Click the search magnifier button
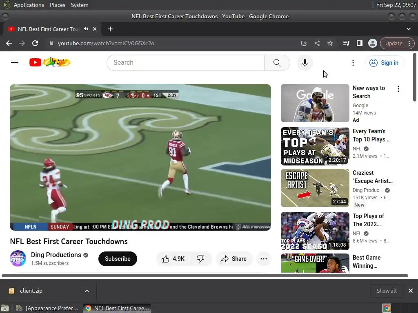Screen dimensions: 418x313 tap(277, 63)
